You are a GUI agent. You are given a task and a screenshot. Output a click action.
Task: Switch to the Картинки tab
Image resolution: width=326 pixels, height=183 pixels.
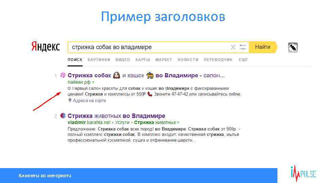coord(99,60)
